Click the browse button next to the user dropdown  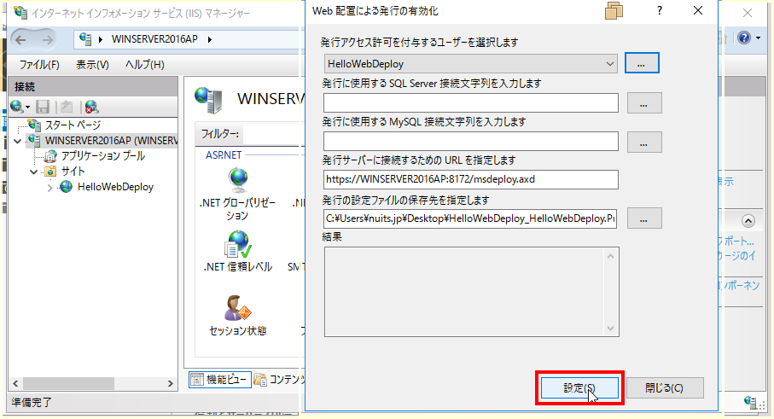tap(642, 64)
